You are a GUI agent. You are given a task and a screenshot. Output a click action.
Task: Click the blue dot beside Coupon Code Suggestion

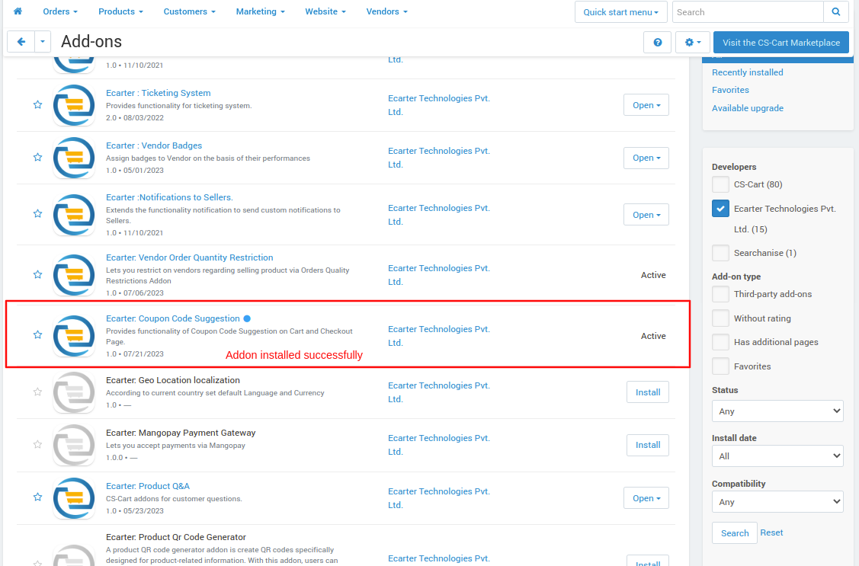pos(247,318)
